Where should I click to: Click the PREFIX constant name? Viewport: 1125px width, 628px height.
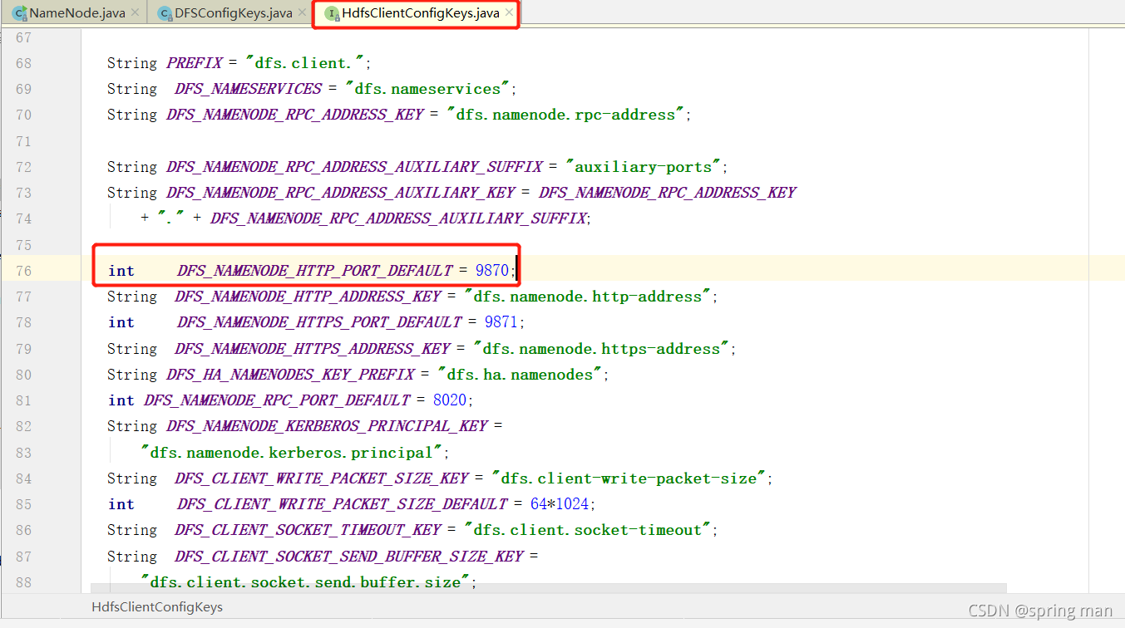point(195,63)
